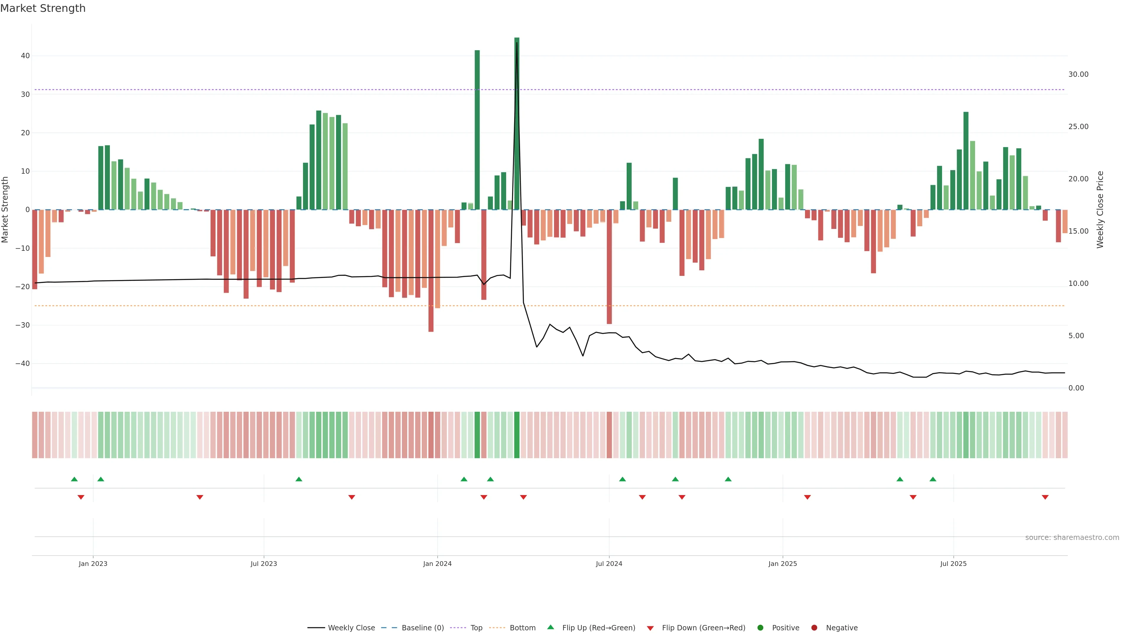This screenshot has height=638, width=1134.
Task: Click darkest green heatmap strip cell
Action: [x=517, y=435]
